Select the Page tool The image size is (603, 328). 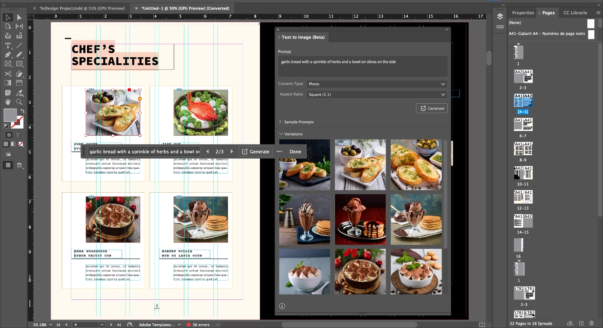[8, 26]
